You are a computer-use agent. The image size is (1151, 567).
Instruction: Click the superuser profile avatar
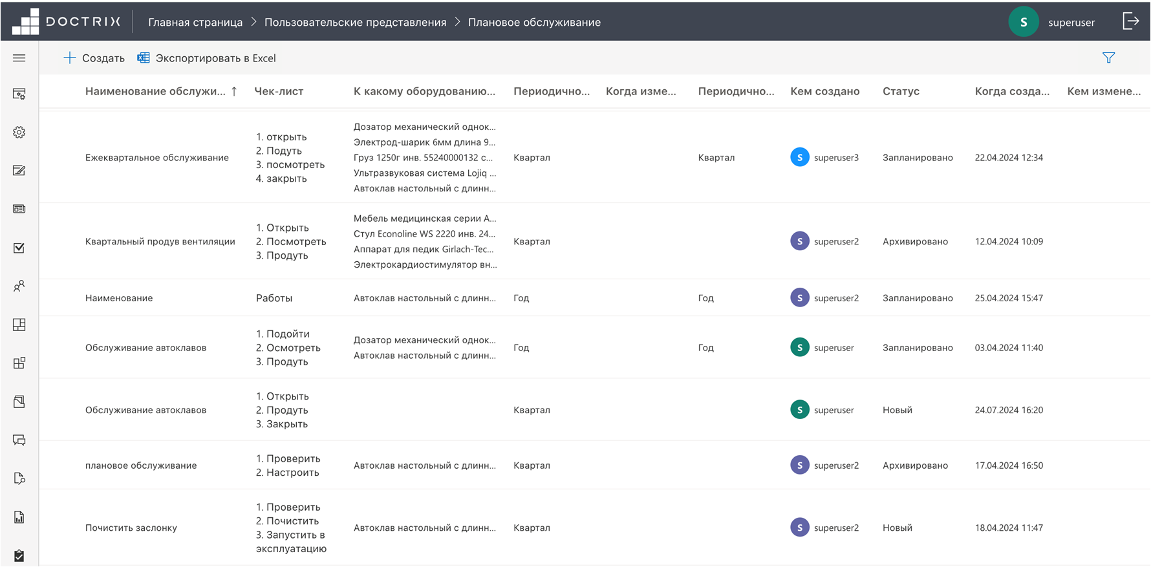[1023, 22]
